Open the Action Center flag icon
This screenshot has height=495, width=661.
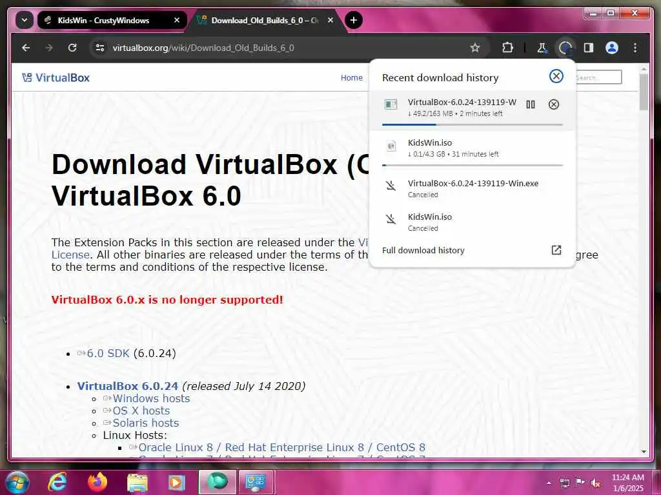(x=580, y=483)
